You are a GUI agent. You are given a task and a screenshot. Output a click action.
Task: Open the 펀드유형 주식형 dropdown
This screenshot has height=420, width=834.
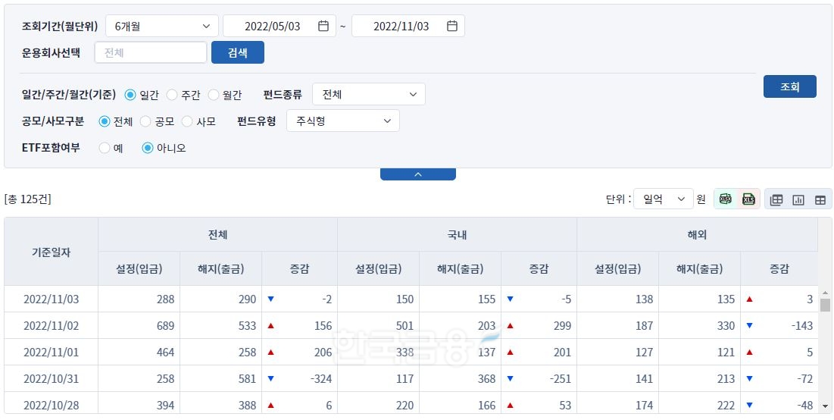[342, 121]
